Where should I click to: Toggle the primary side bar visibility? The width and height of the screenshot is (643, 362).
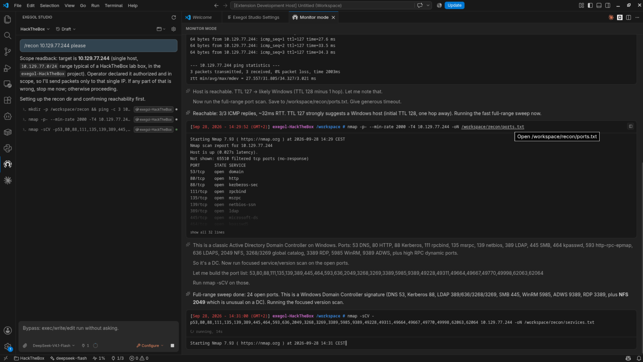[x=590, y=5]
